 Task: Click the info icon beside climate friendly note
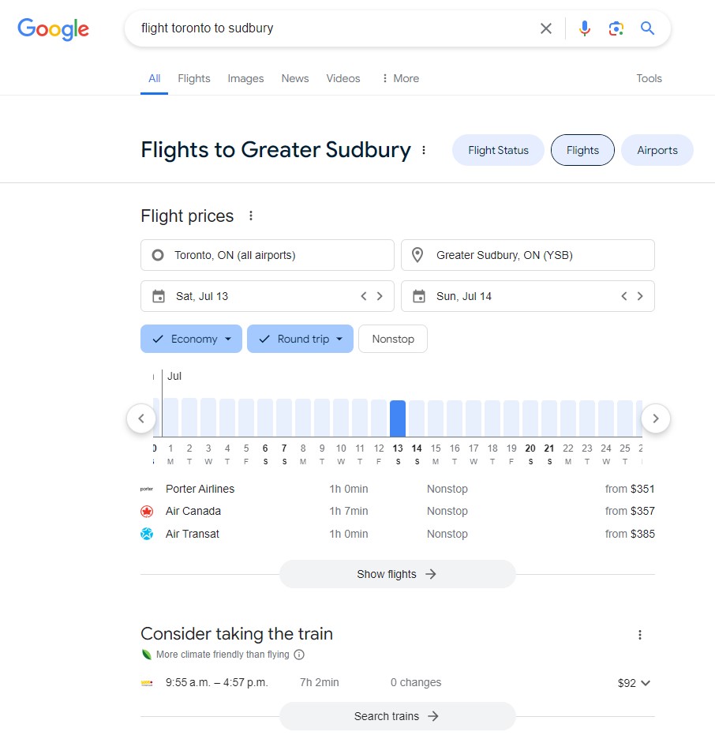coord(299,655)
